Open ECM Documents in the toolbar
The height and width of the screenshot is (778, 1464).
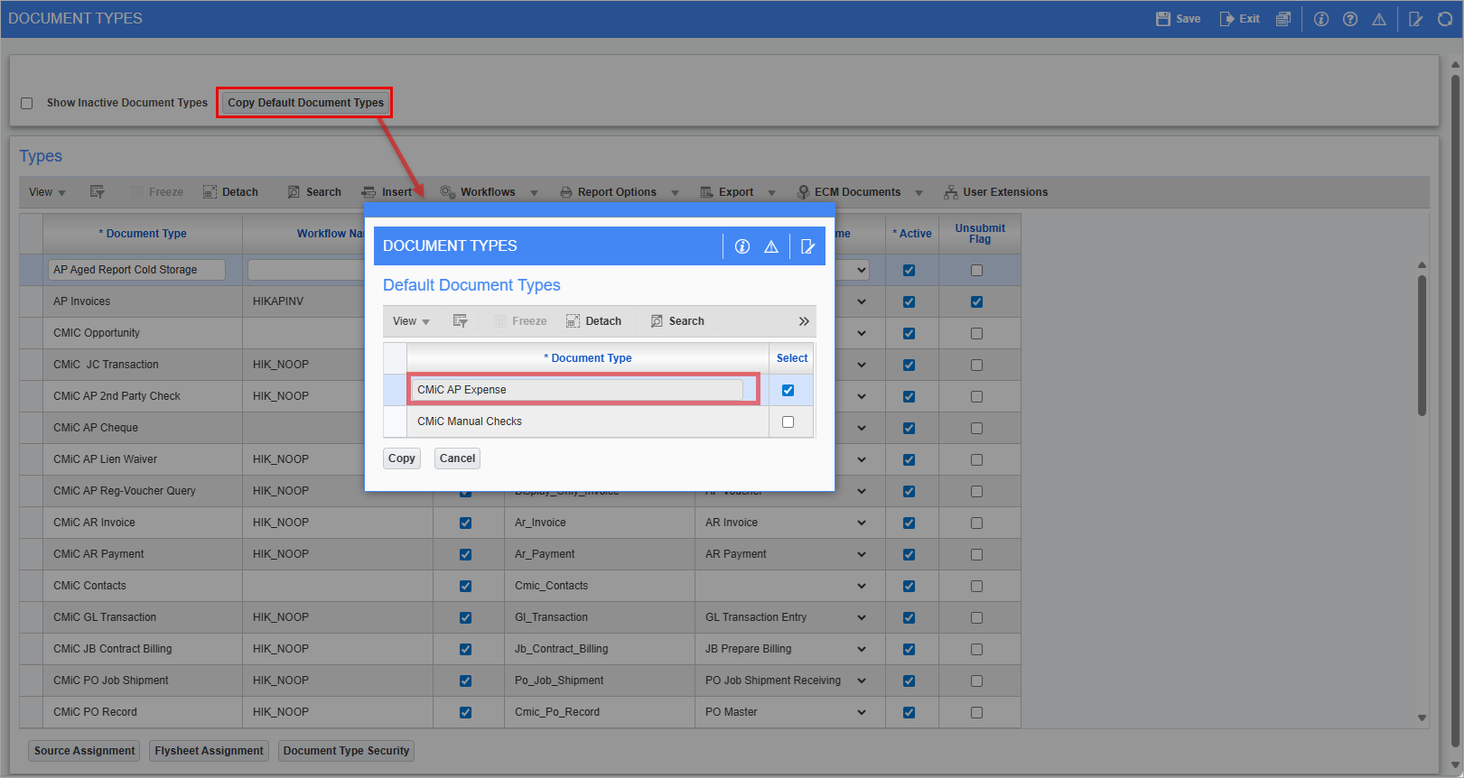(849, 192)
